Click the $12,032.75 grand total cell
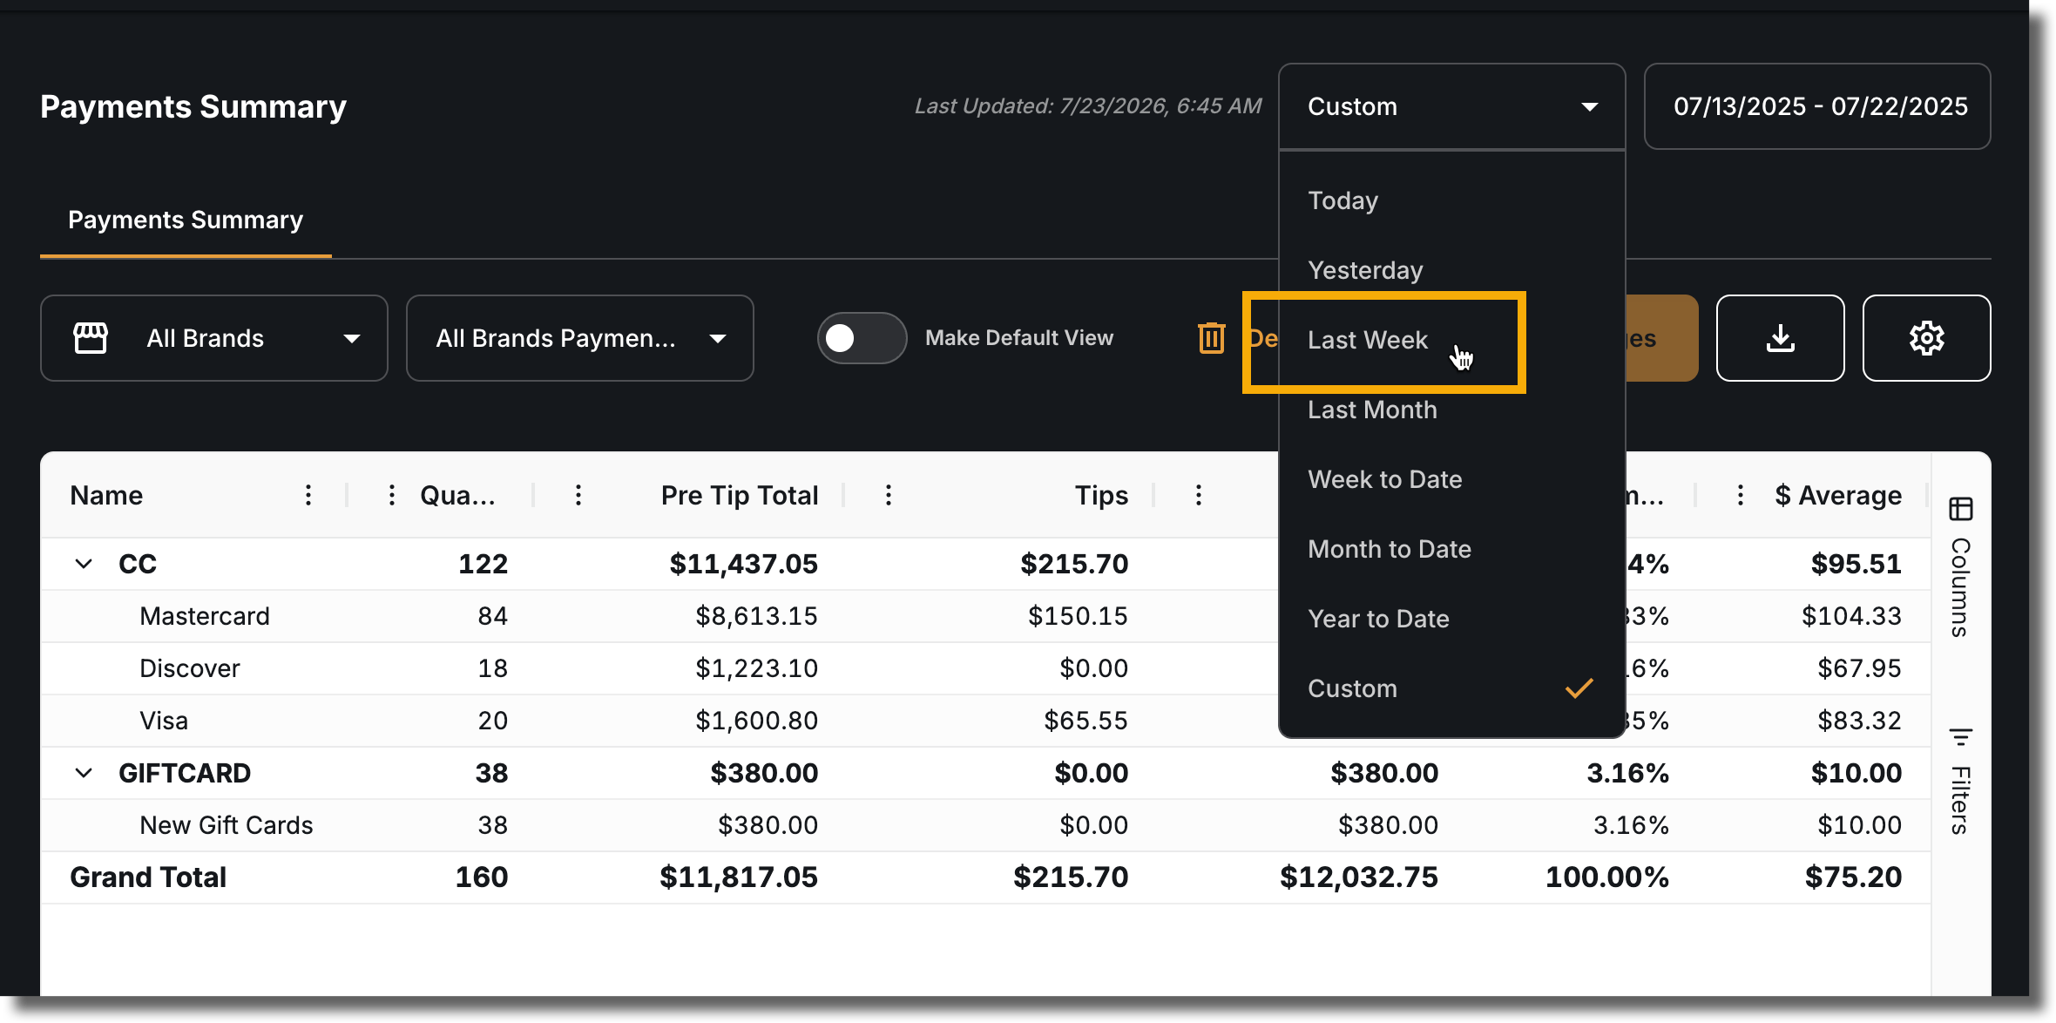Image resolution: width=2056 pixels, height=1023 pixels. (x=1359, y=877)
